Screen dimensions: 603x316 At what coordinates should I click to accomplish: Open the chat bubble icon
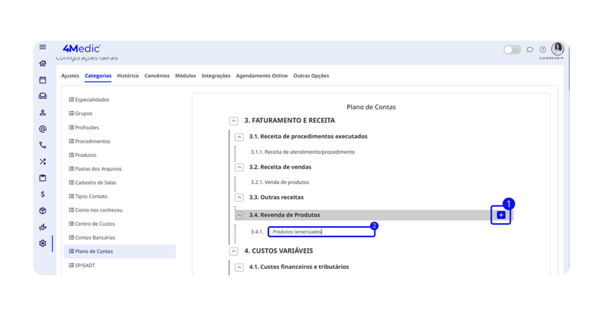[530, 49]
